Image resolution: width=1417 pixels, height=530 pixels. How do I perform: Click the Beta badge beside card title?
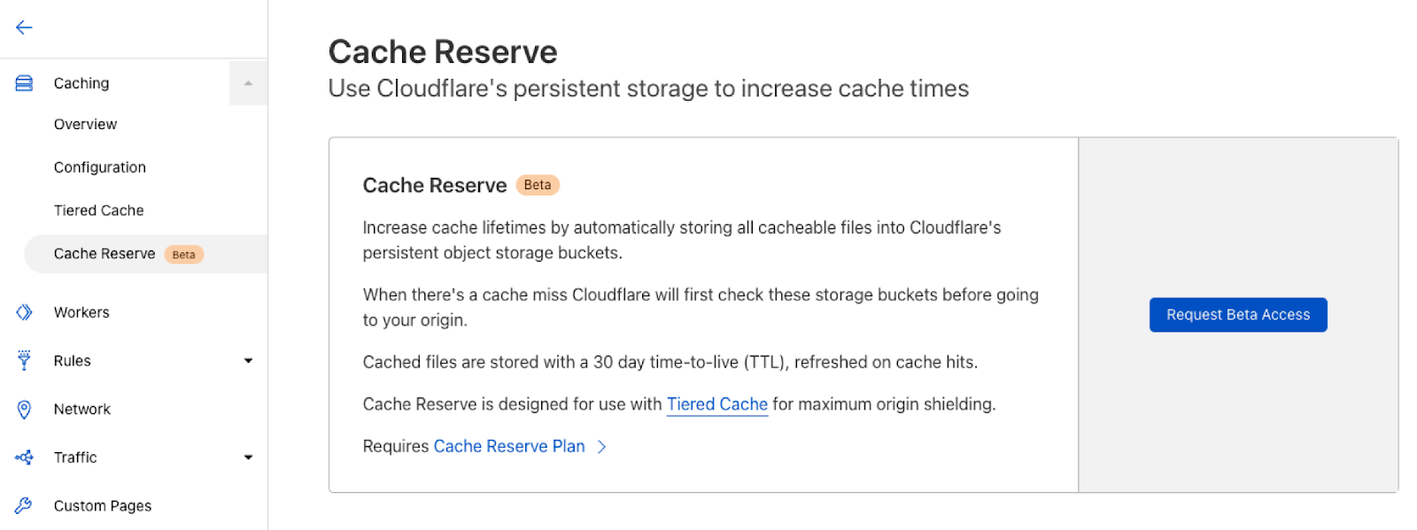(x=538, y=185)
